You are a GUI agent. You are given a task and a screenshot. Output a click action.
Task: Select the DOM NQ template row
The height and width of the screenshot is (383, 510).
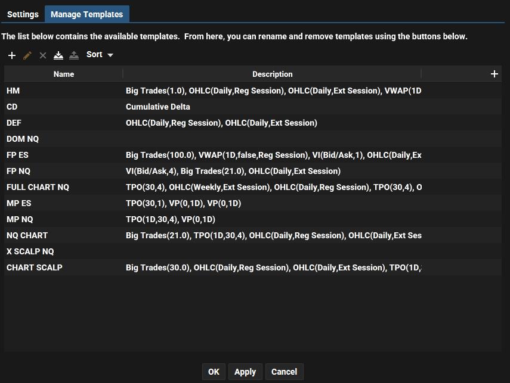click(x=253, y=139)
